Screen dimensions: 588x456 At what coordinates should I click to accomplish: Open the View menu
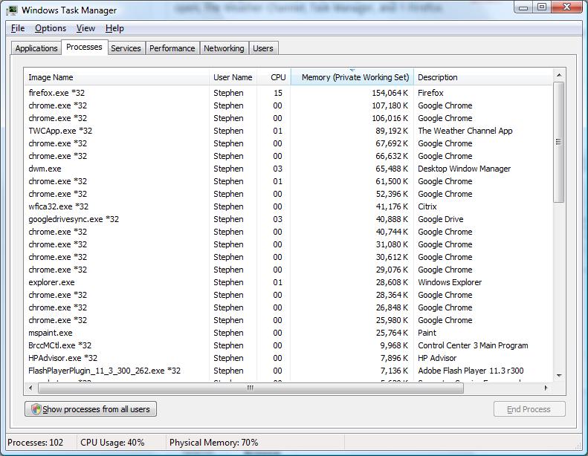85,28
